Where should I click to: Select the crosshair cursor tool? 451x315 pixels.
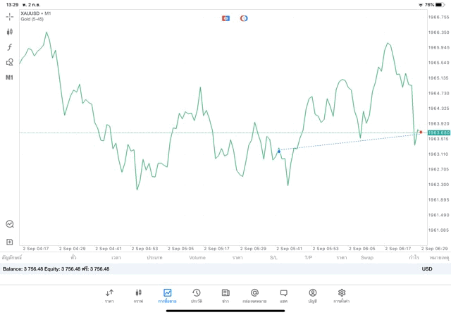(x=10, y=16)
